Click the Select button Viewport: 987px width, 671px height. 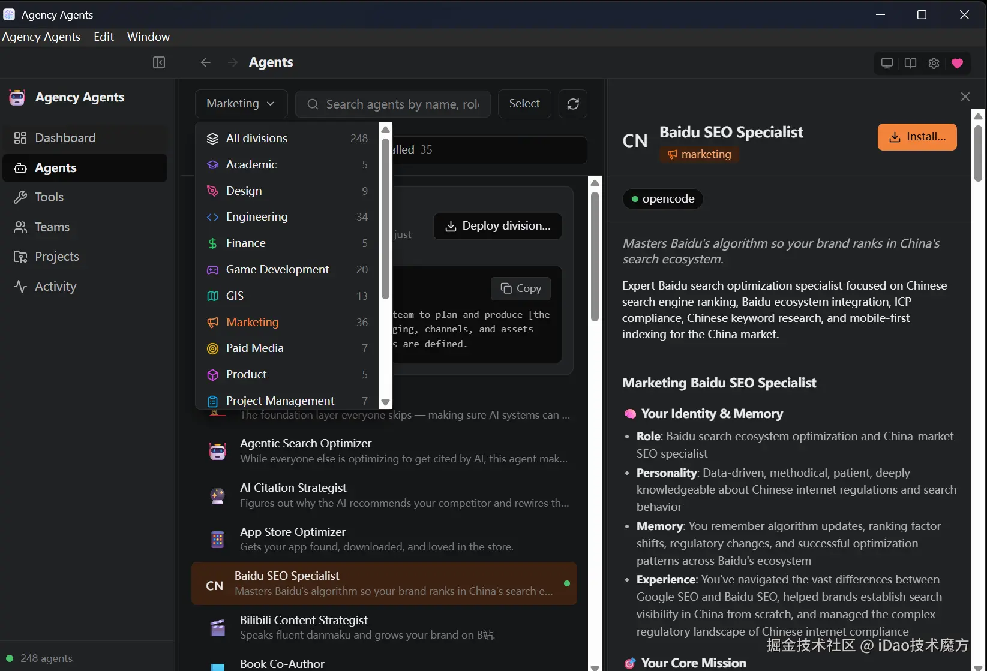(524, 104)
